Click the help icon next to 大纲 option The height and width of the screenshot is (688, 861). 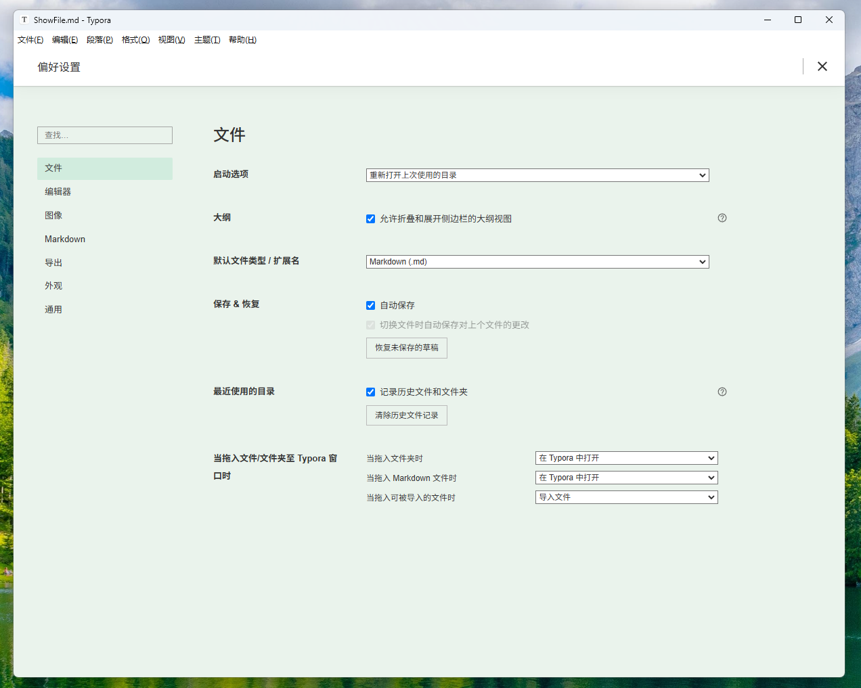[x=722, y=218]
